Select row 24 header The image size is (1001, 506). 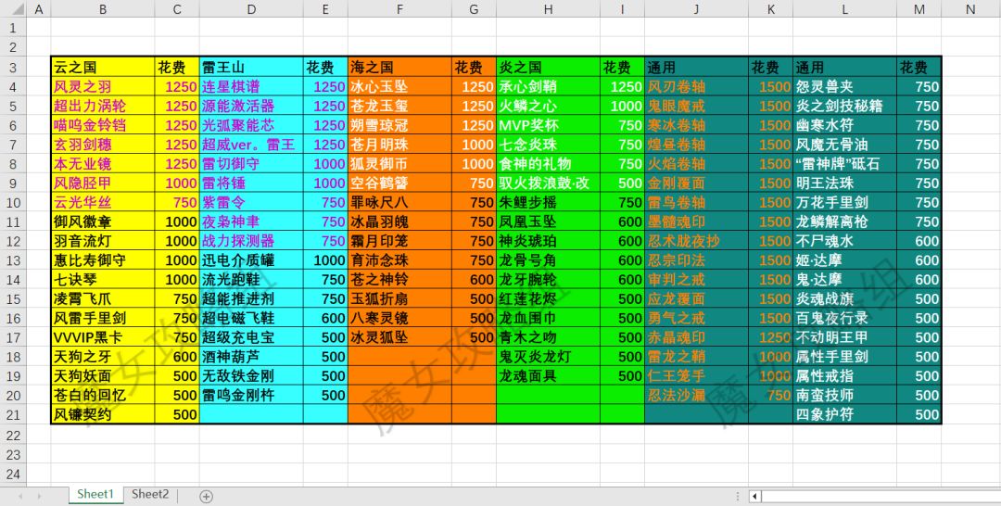[x=13, y=474]
